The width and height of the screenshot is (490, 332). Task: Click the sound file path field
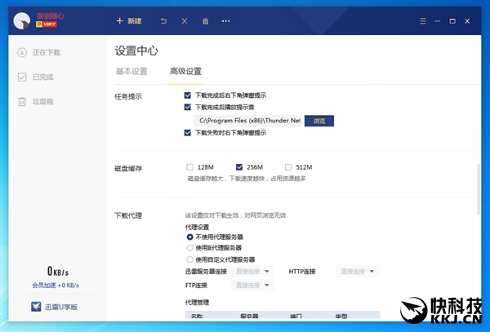(249, 121)
